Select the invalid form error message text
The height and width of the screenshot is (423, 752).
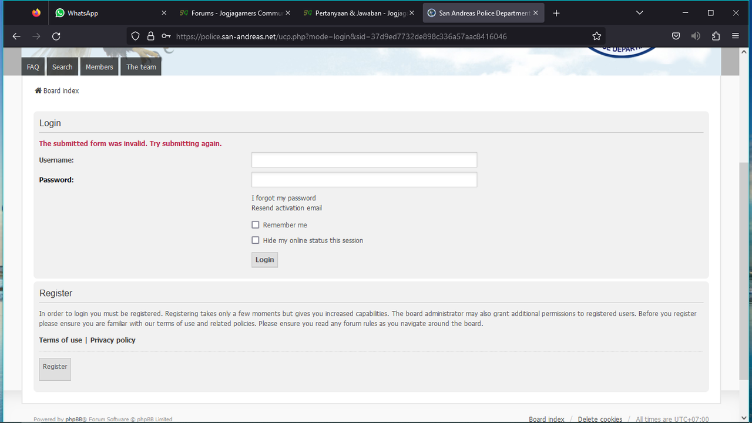[130, 143]
